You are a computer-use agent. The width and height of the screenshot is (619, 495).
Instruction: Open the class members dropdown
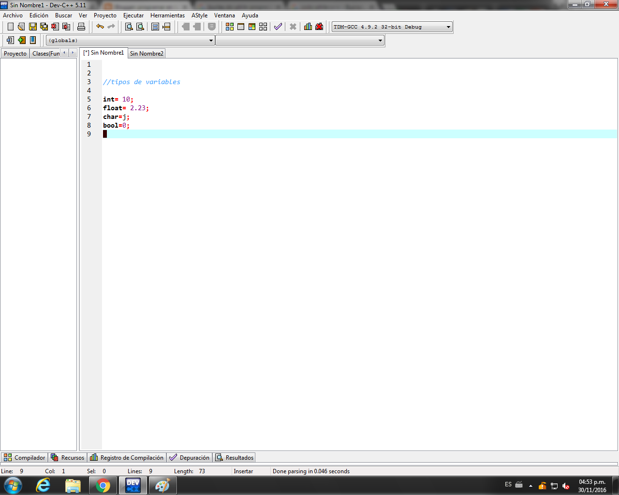click(380, 40)
